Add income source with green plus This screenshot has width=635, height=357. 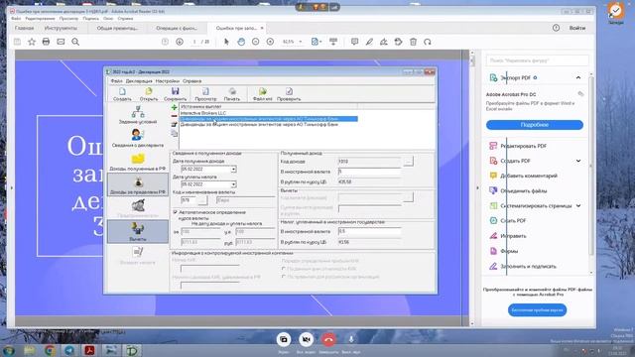pos(175,108)
